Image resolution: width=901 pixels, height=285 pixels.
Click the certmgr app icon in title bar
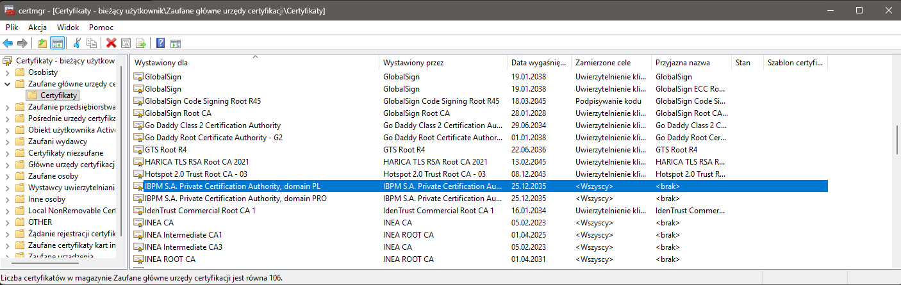click(x=9, y=10)
